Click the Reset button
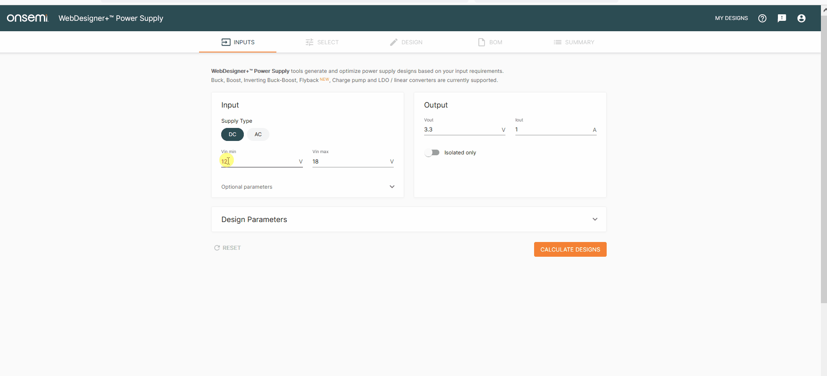 coord(227,248)
